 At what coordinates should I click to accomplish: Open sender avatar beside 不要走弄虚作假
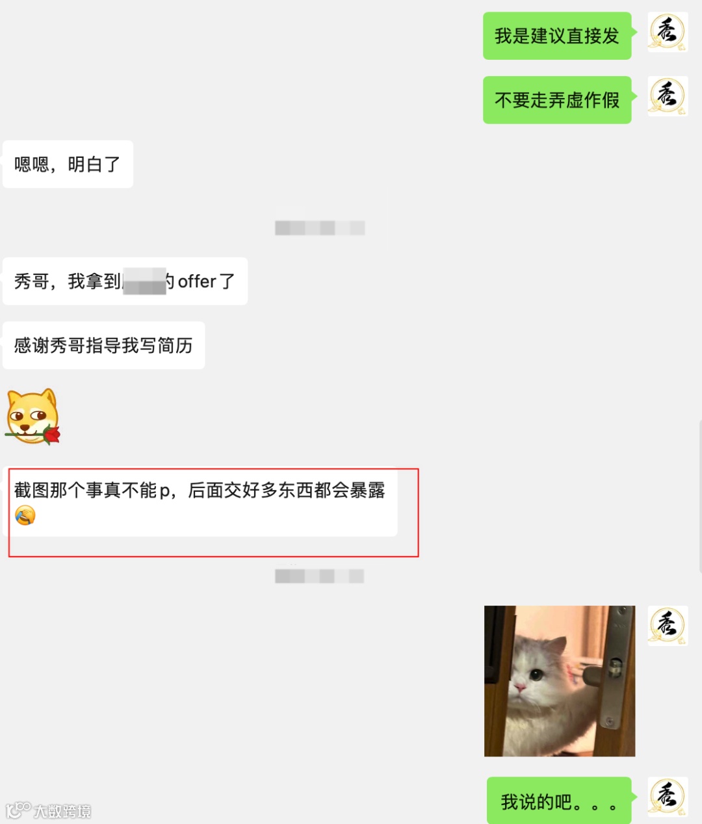668,96
